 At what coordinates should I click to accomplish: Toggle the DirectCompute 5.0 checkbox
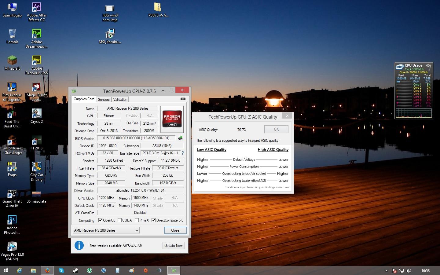coord(153,220)
